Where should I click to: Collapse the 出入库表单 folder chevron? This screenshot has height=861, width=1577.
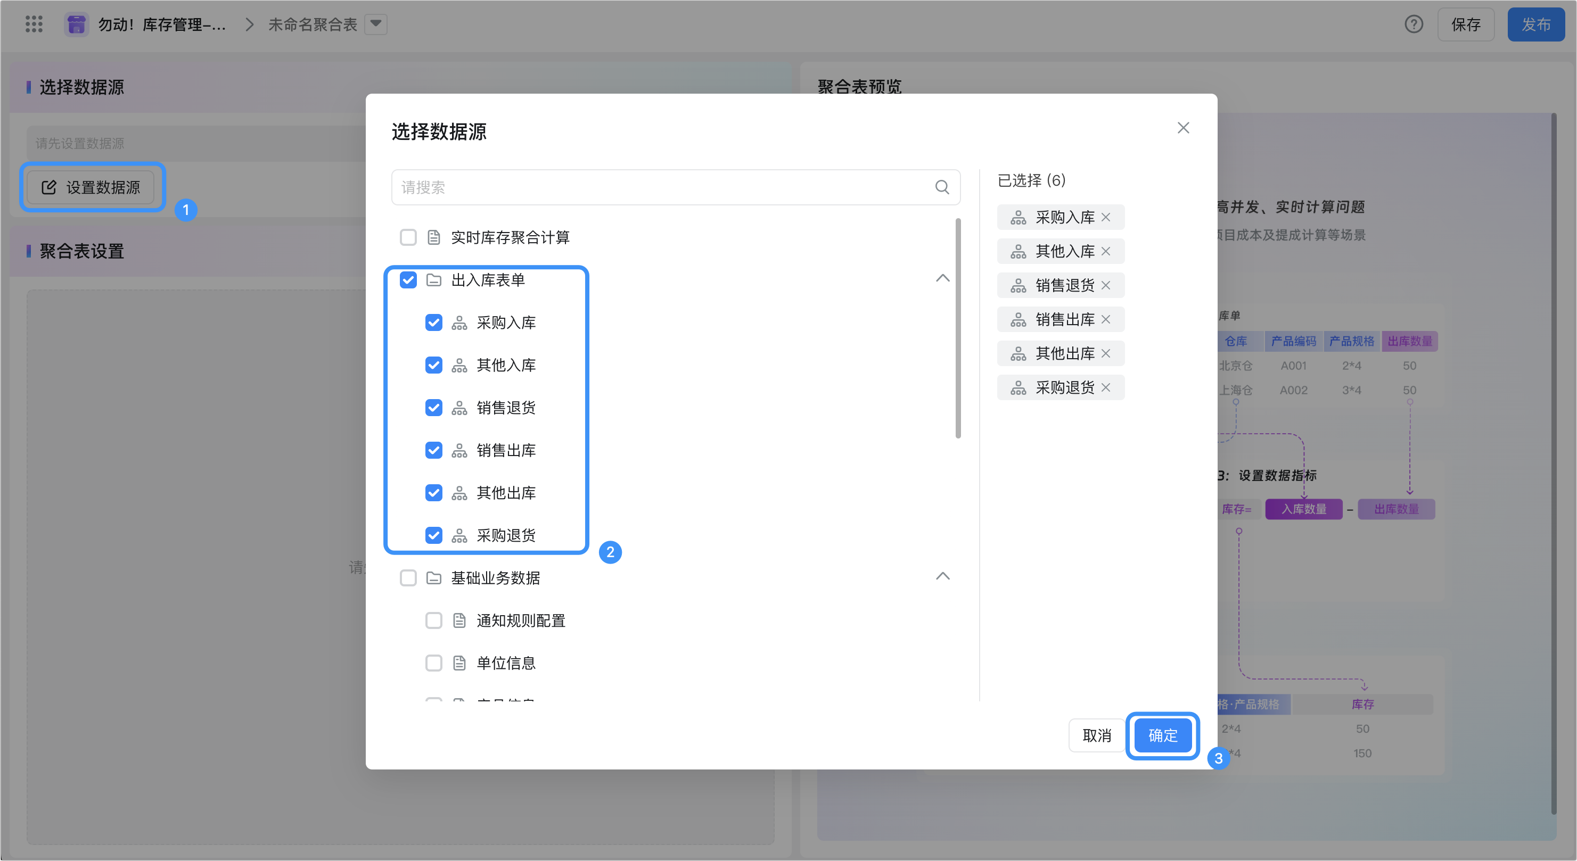pos(942,279)
